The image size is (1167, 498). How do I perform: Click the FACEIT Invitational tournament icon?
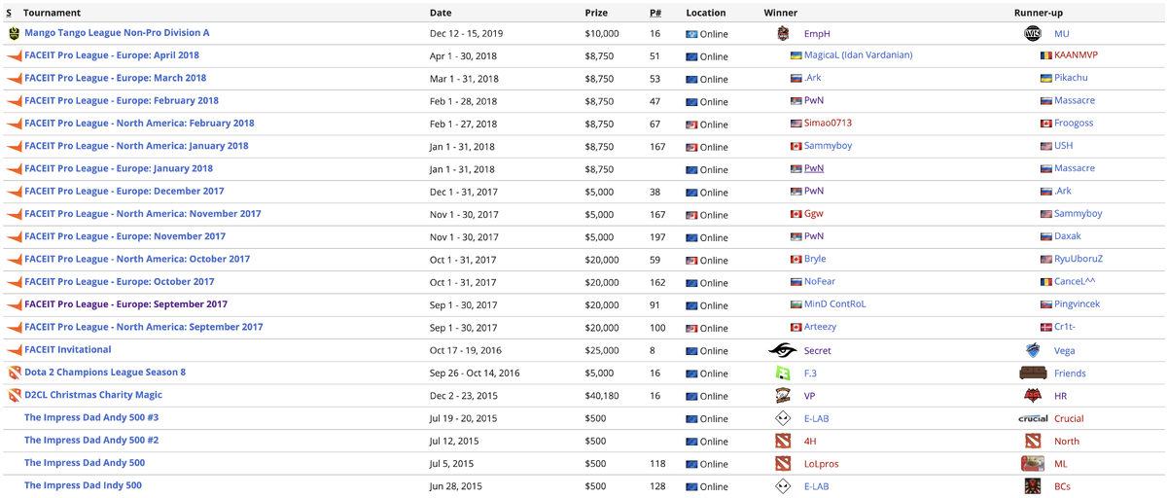click(14, 351)
